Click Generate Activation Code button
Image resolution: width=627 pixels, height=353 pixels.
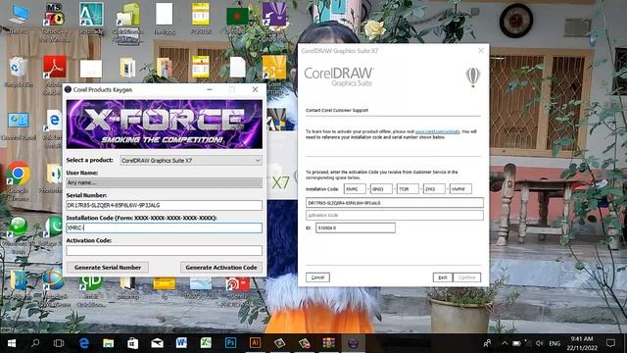click(221, 268)
